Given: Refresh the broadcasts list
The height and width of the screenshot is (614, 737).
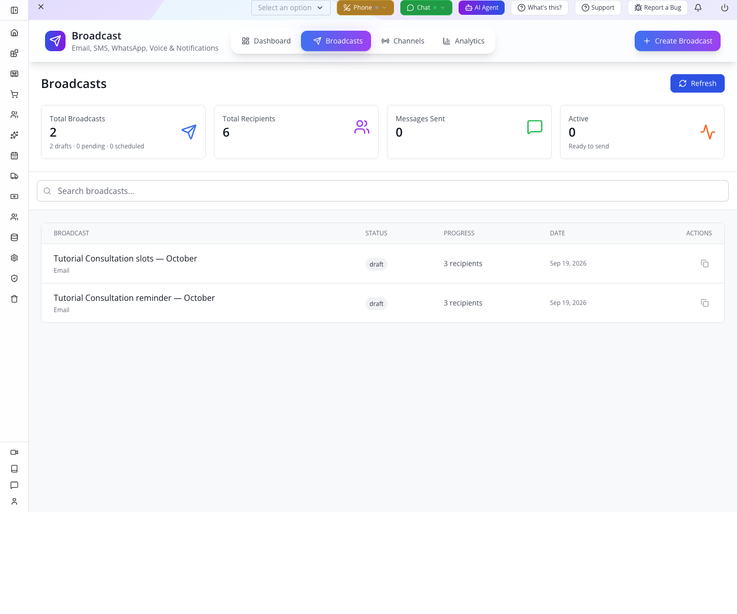Looking at the screenshot, I should pos(698,83).
